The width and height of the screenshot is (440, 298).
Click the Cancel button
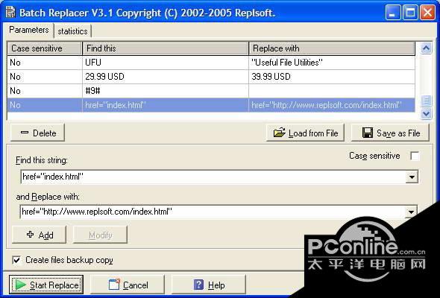[x=128, y=285]
